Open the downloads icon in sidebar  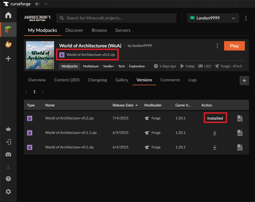click(8, 167)
